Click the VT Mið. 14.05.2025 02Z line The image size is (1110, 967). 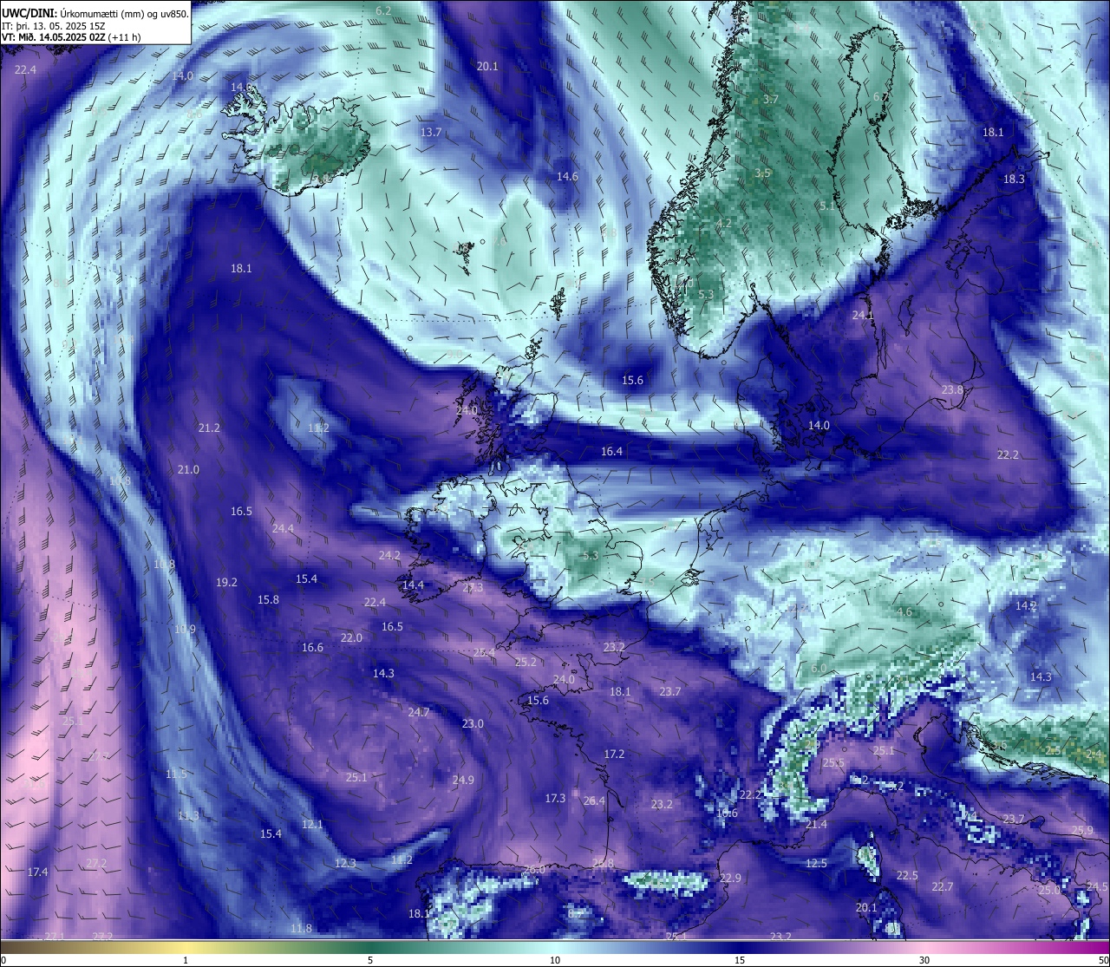(x=71, y=36)
